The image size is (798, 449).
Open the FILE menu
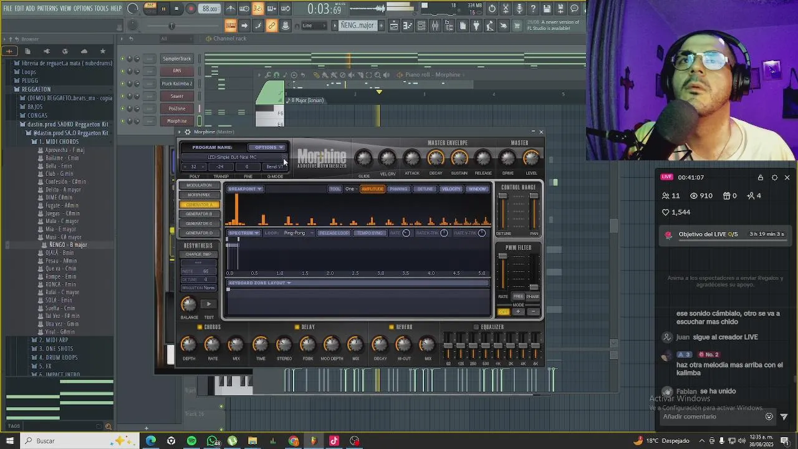tap(7, 9)
